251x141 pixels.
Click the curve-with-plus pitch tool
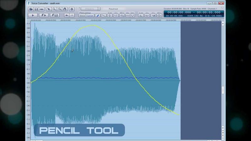click(x=116, y=16)
